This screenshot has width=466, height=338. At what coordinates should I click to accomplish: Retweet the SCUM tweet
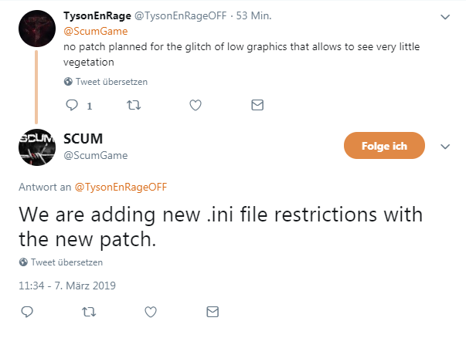tap(89, 312)
